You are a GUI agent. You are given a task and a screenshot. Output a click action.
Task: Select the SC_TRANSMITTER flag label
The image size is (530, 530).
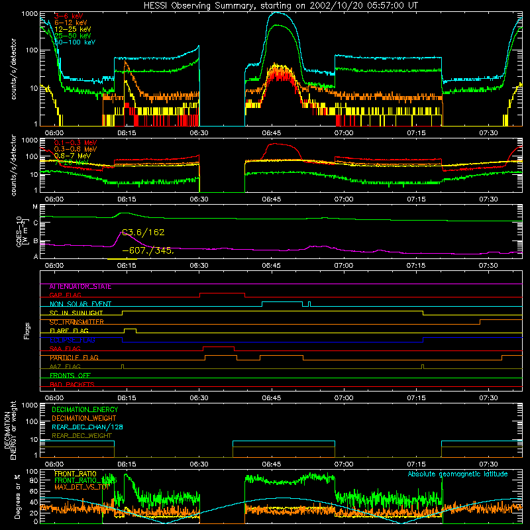click(77, 322)
